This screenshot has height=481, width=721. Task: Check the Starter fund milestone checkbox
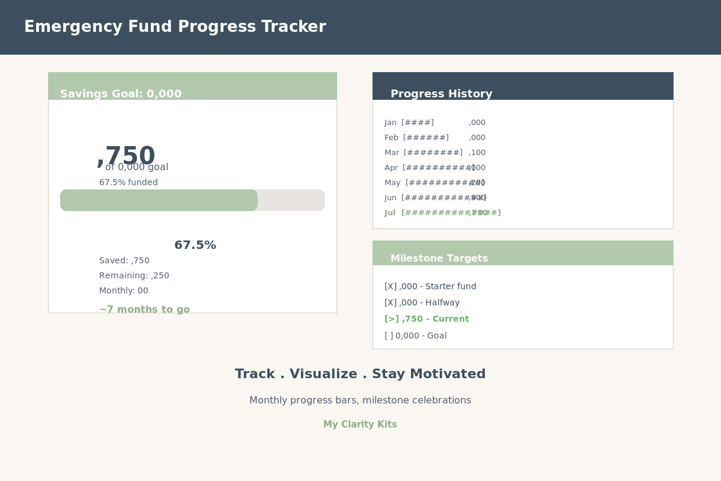(x=391, y=287)
